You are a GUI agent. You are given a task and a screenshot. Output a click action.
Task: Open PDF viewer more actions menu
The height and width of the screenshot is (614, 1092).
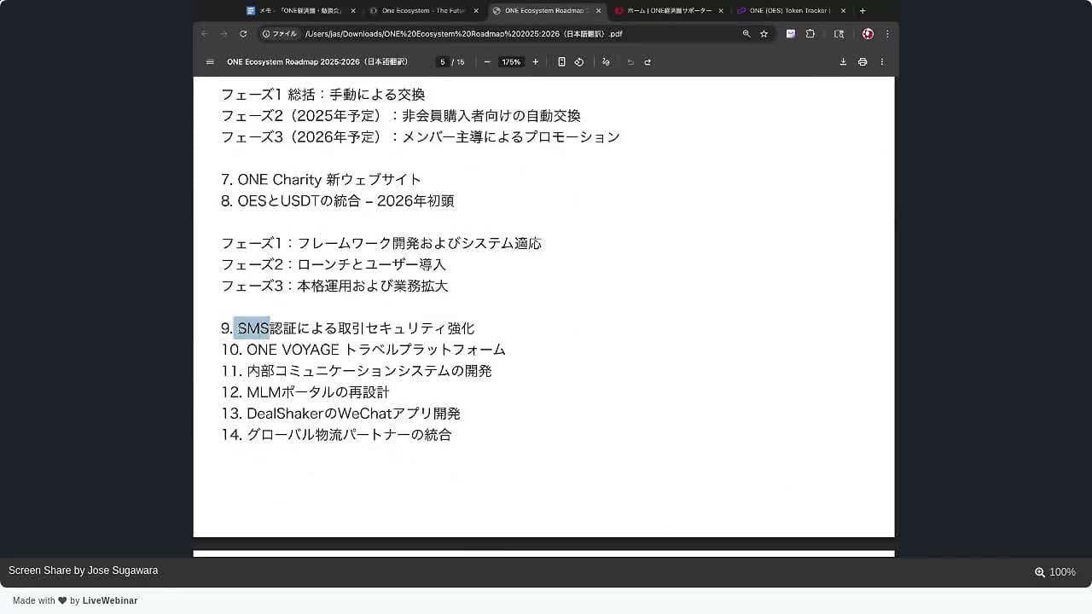(882, 62)
